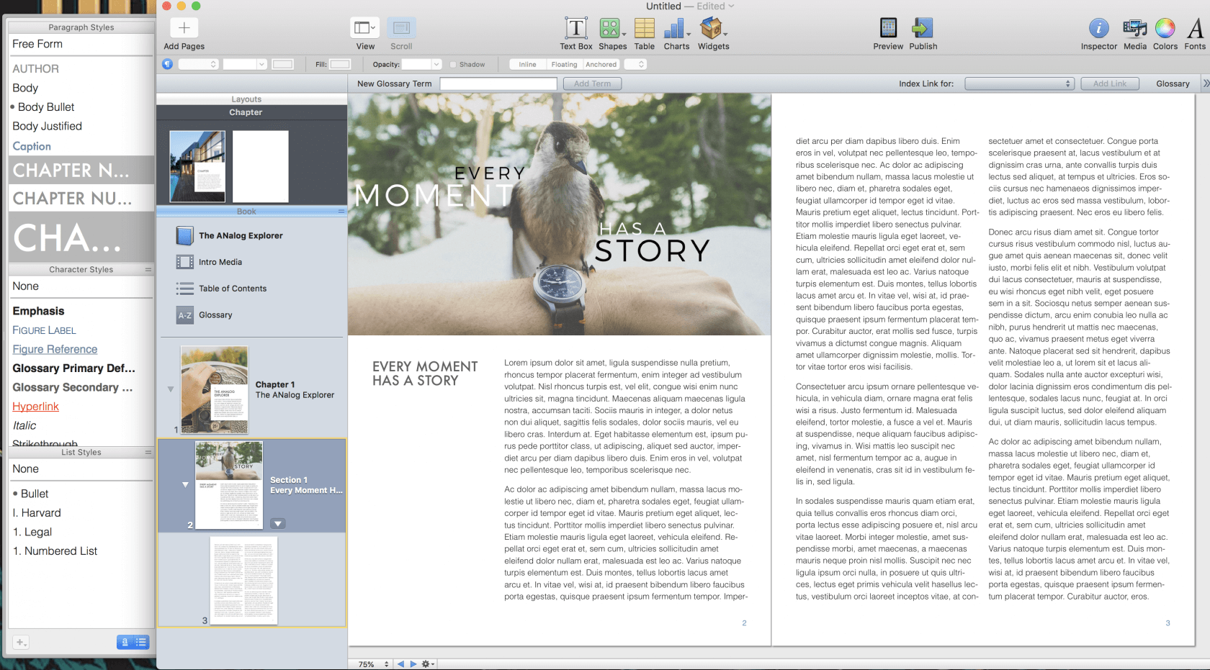Click the New Glossary Term field
Image resolution: width=1210 pixels, height=670 pixels.
[x=498, y=83]
